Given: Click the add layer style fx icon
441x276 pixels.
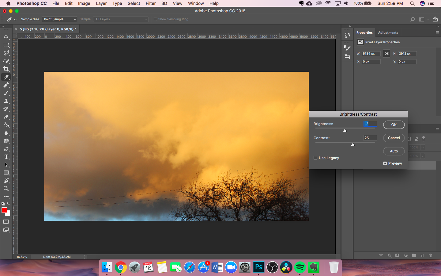Looking at the screenshot, I should pyautogui.click(x=389, y=255).
